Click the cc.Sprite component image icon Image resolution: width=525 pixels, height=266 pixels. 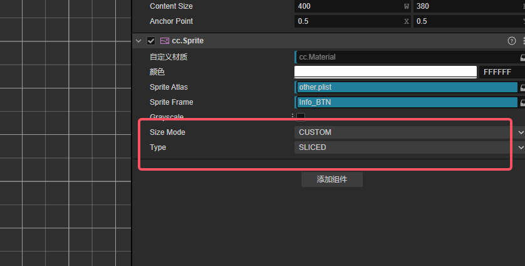click(x=165, y=41)
